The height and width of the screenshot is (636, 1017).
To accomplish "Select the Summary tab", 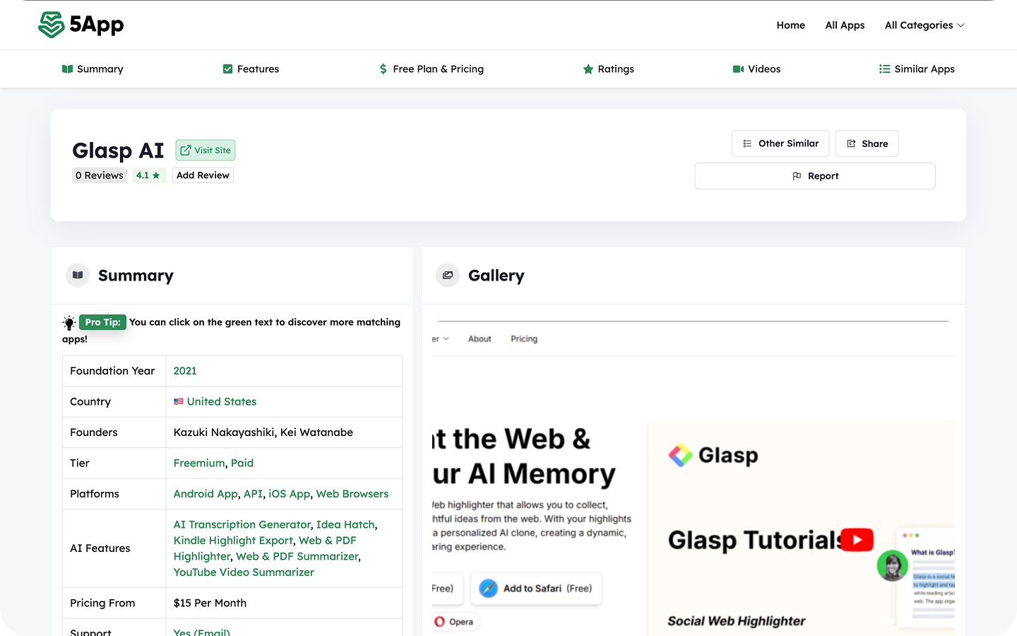I will coord(93,69).
